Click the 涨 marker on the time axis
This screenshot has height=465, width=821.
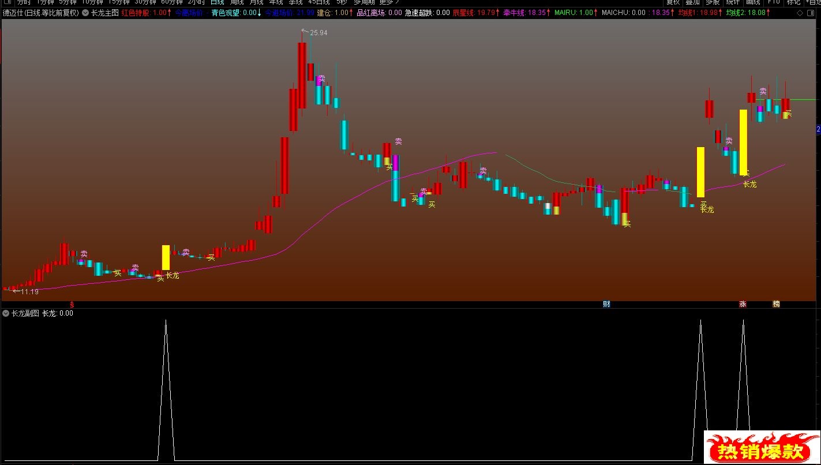(743, 304)
